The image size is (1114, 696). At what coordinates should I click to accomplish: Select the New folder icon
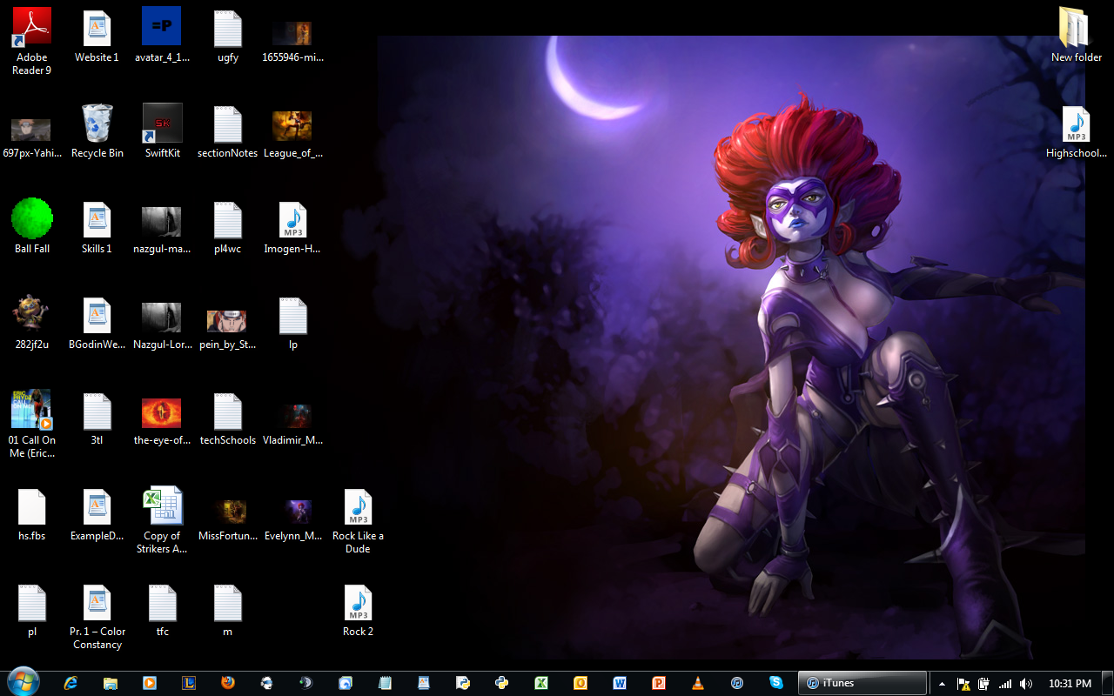pos(1076,29)
